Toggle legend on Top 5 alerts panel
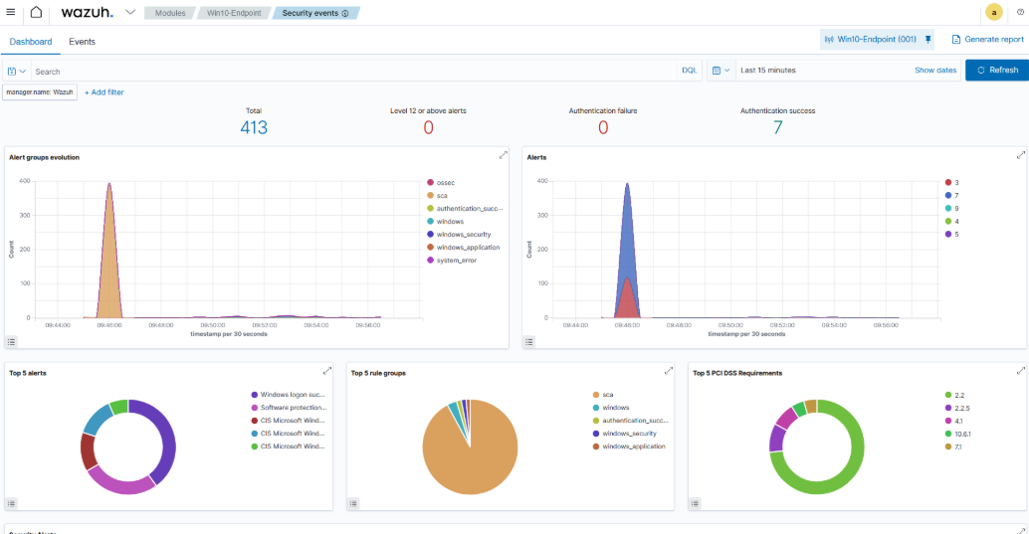 pos(12,503)
